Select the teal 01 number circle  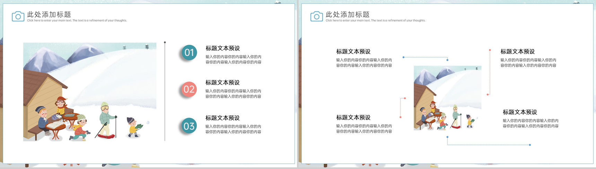click(x=189, y=52)
